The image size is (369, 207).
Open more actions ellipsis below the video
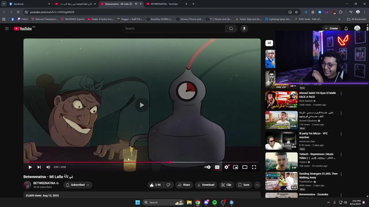[x=257, y=185]
